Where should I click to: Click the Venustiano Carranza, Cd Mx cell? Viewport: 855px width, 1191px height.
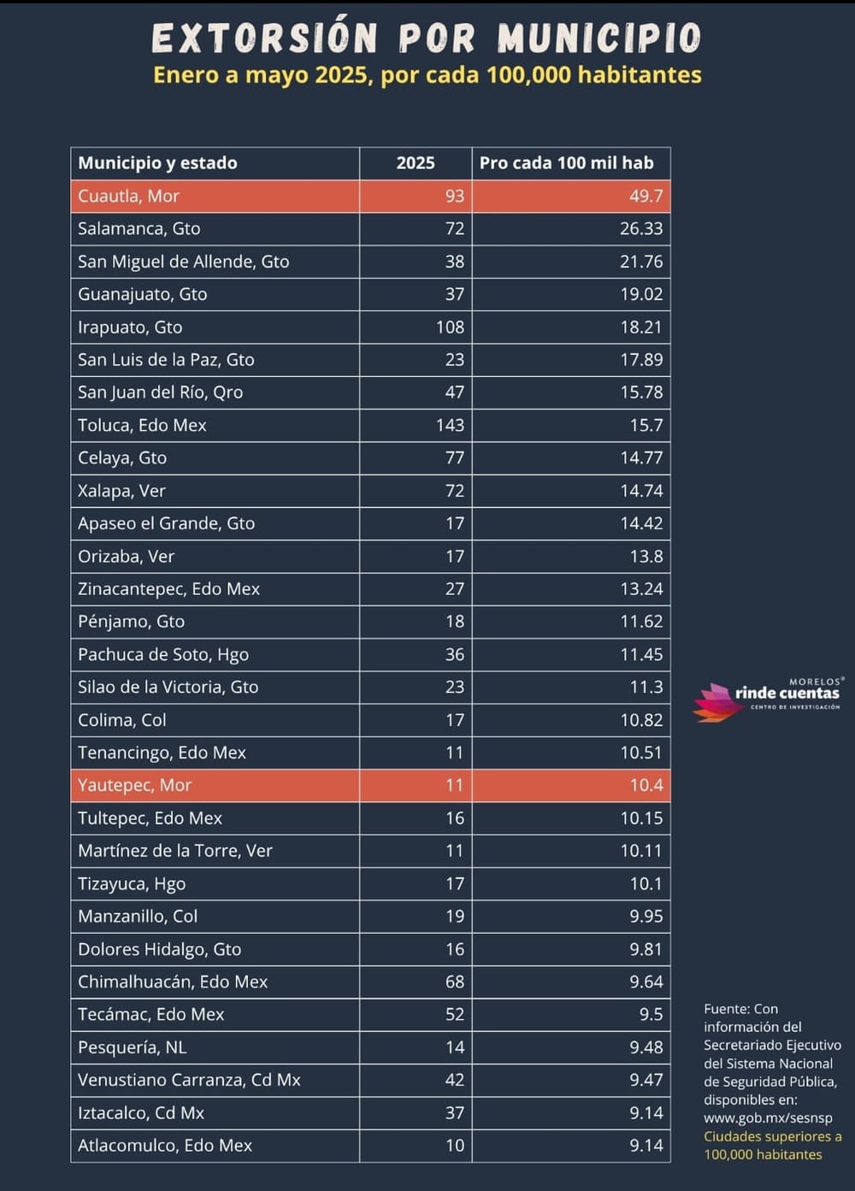(189, 1080)
